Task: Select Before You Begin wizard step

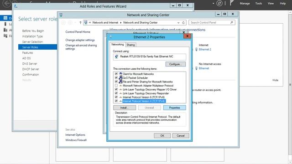Action: (x=33, y=31)
